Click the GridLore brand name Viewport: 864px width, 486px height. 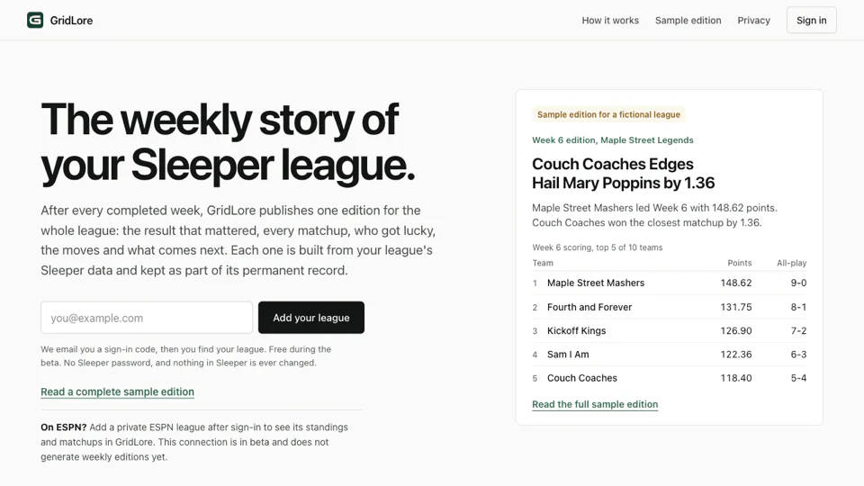(x=71, y=21)
